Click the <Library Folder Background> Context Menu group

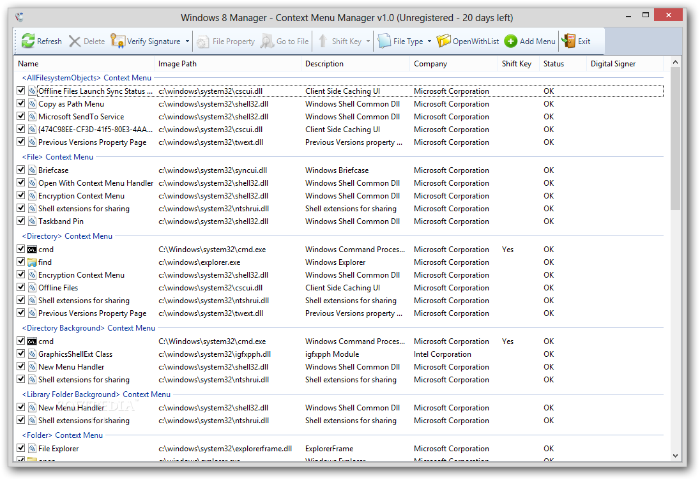(96, 395)
